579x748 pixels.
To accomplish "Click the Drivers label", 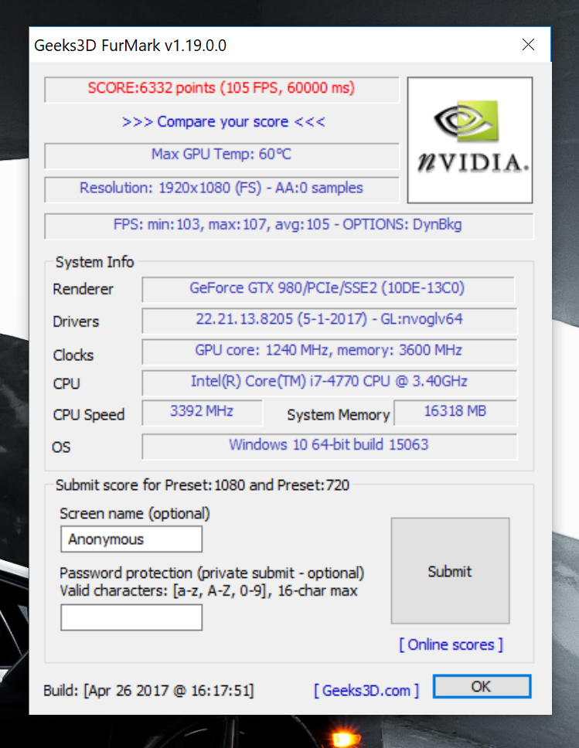I will (76, 321).
